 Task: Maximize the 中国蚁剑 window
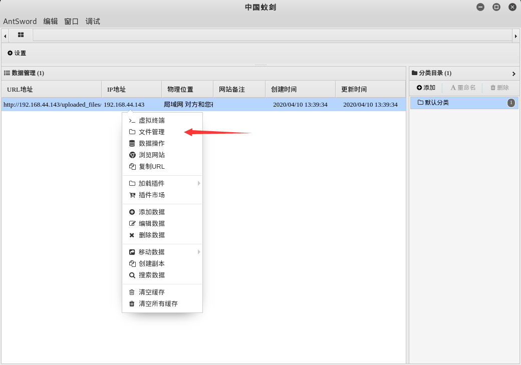[496, 7]
